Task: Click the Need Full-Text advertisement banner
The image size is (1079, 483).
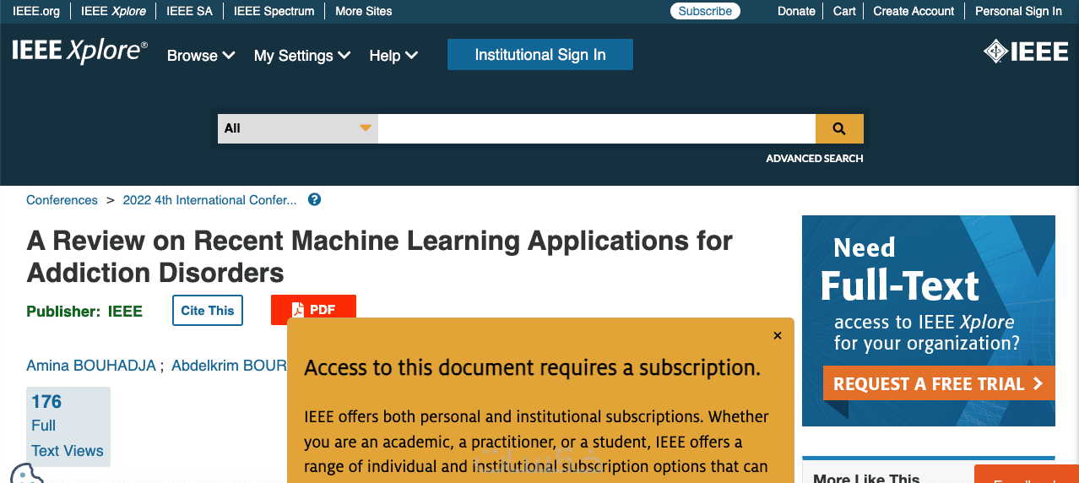Action: (x=929, y=321)
